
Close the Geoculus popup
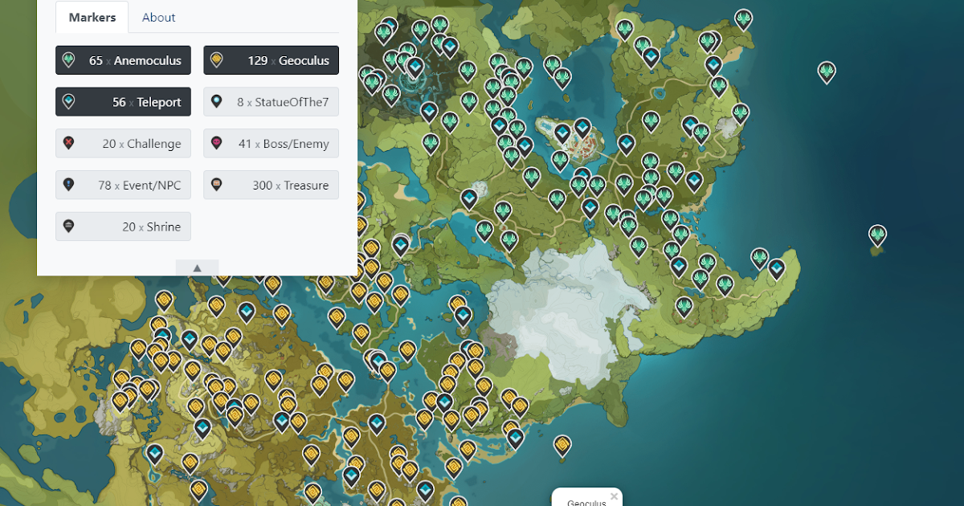[615, 496]
